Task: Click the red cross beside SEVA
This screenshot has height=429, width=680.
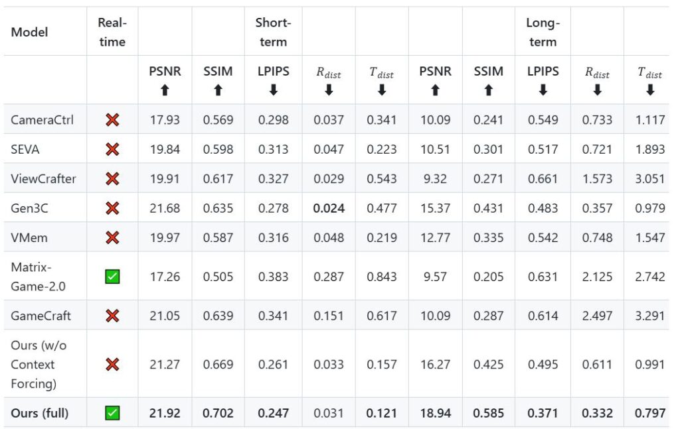Action: [x=112, y=149]
